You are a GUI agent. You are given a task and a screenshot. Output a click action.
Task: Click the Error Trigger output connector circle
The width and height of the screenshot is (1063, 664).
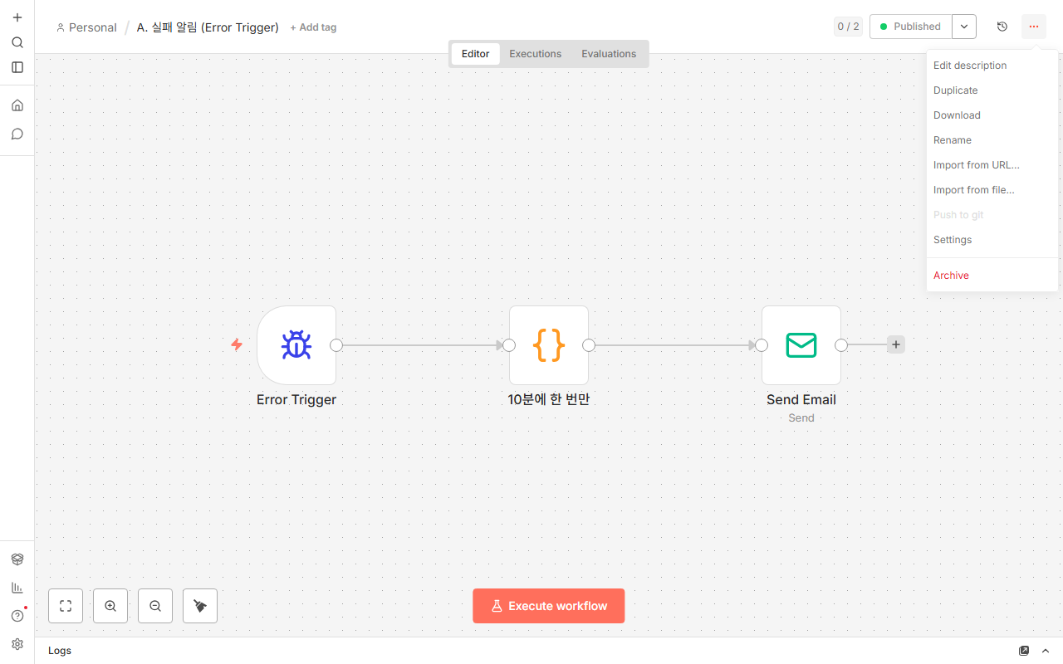click(x=336, y=345)
